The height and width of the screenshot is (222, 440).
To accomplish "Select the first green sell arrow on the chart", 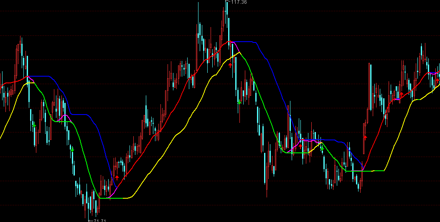I will (34, 125).
